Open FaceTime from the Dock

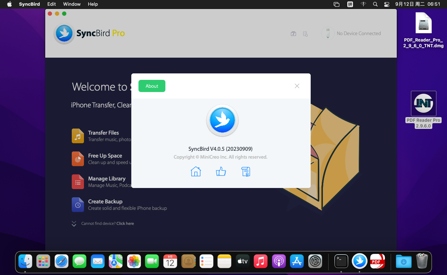[152, 261]
